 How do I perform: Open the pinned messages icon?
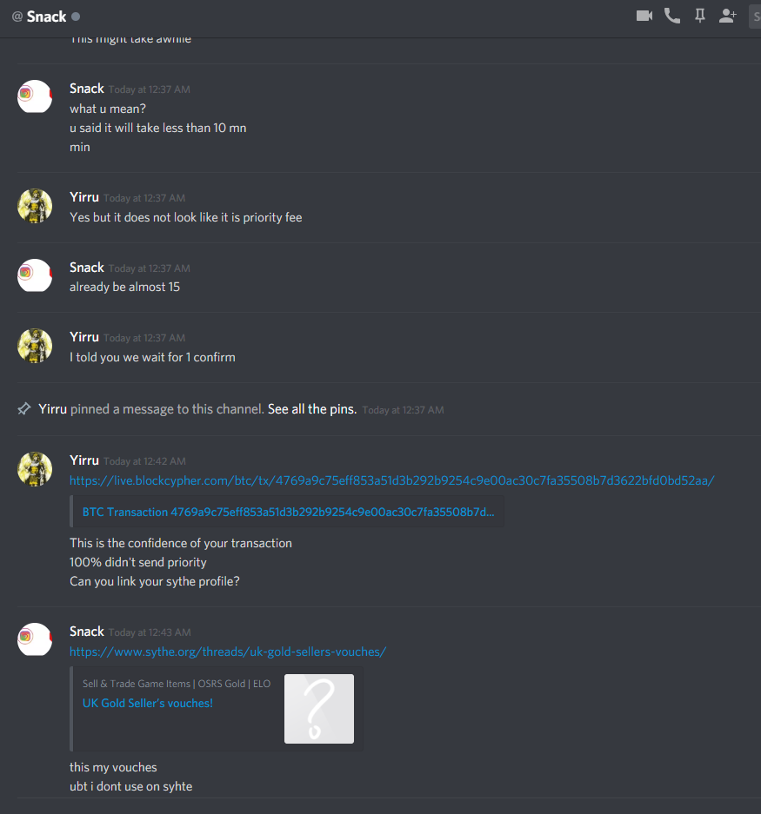point(700,17)
